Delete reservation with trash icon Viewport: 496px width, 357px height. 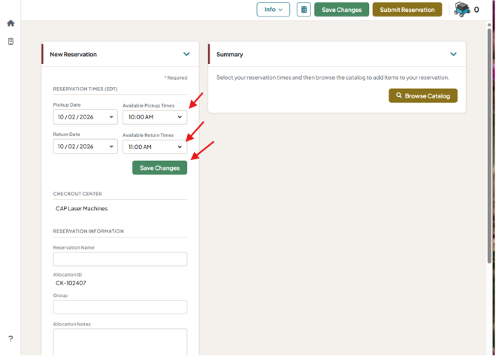[x=304, y=10]
